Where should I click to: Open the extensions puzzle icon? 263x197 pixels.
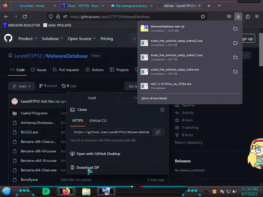[248, 16]
